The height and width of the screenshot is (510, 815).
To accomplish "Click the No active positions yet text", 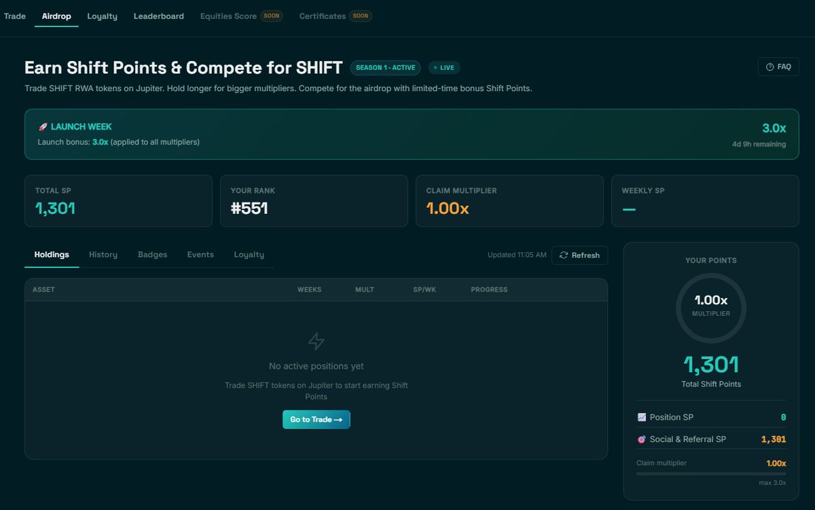I will 316,366.
